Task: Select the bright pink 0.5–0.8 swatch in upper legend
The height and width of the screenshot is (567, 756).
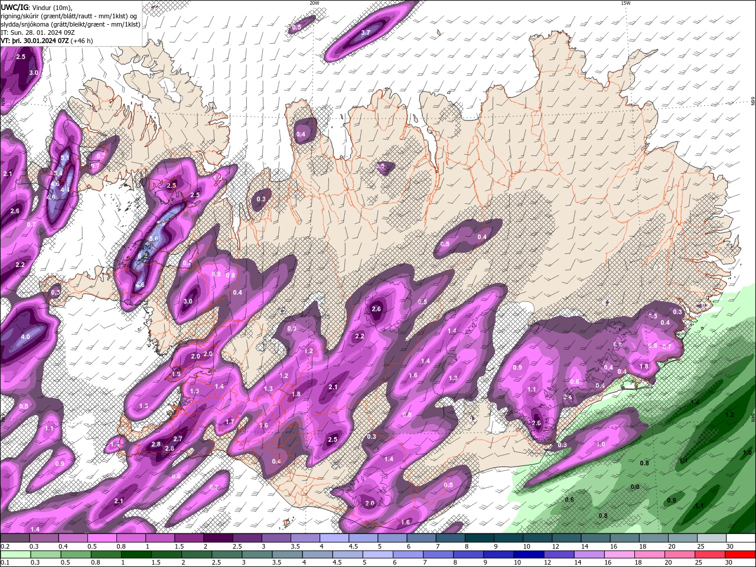Action: pos(102,538)
